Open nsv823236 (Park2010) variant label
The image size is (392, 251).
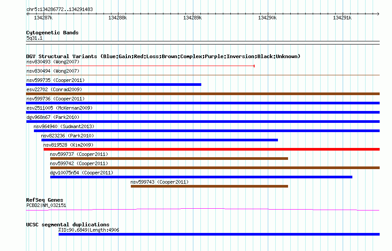[x=67, y=136]
